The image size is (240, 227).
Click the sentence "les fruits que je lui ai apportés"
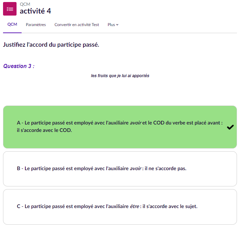click(x=120, y=76)
